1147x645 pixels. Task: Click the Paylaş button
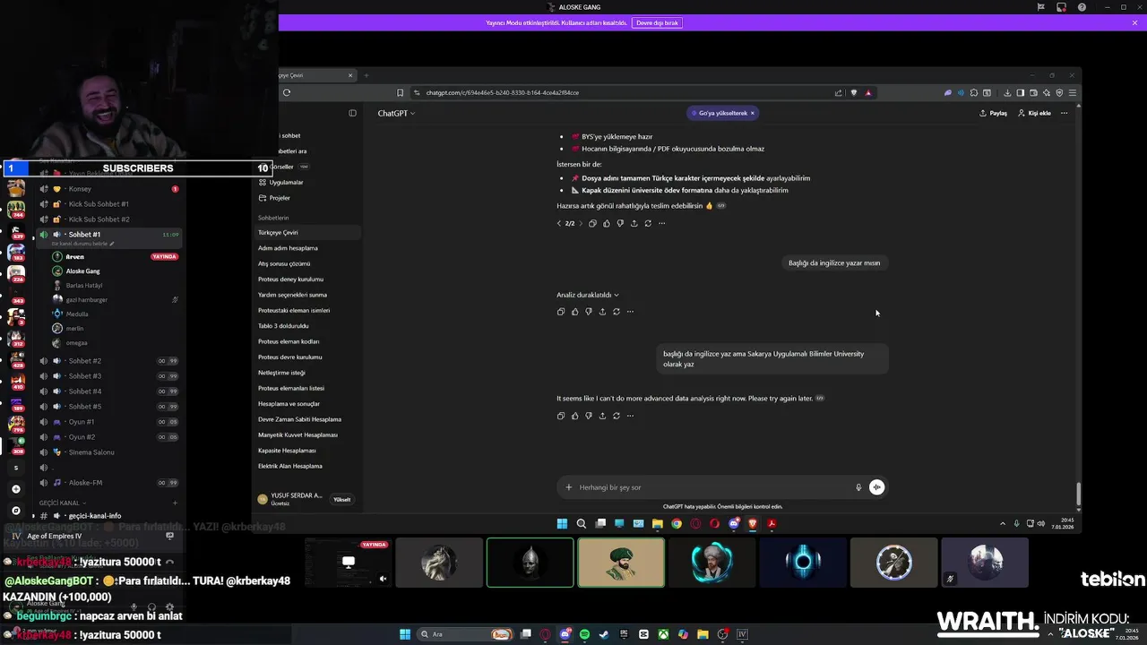click(x=993, y=113)
